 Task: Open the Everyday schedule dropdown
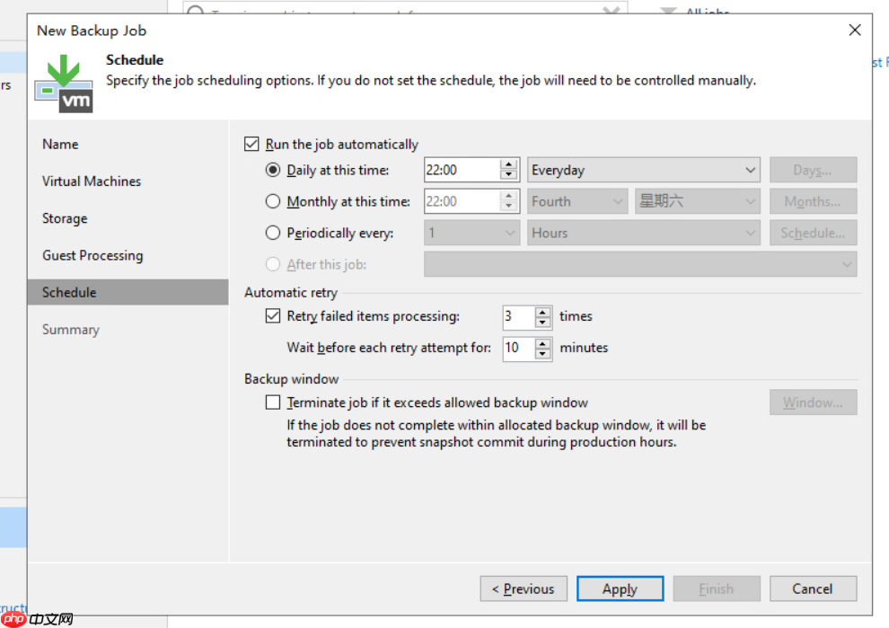(643, 170)
